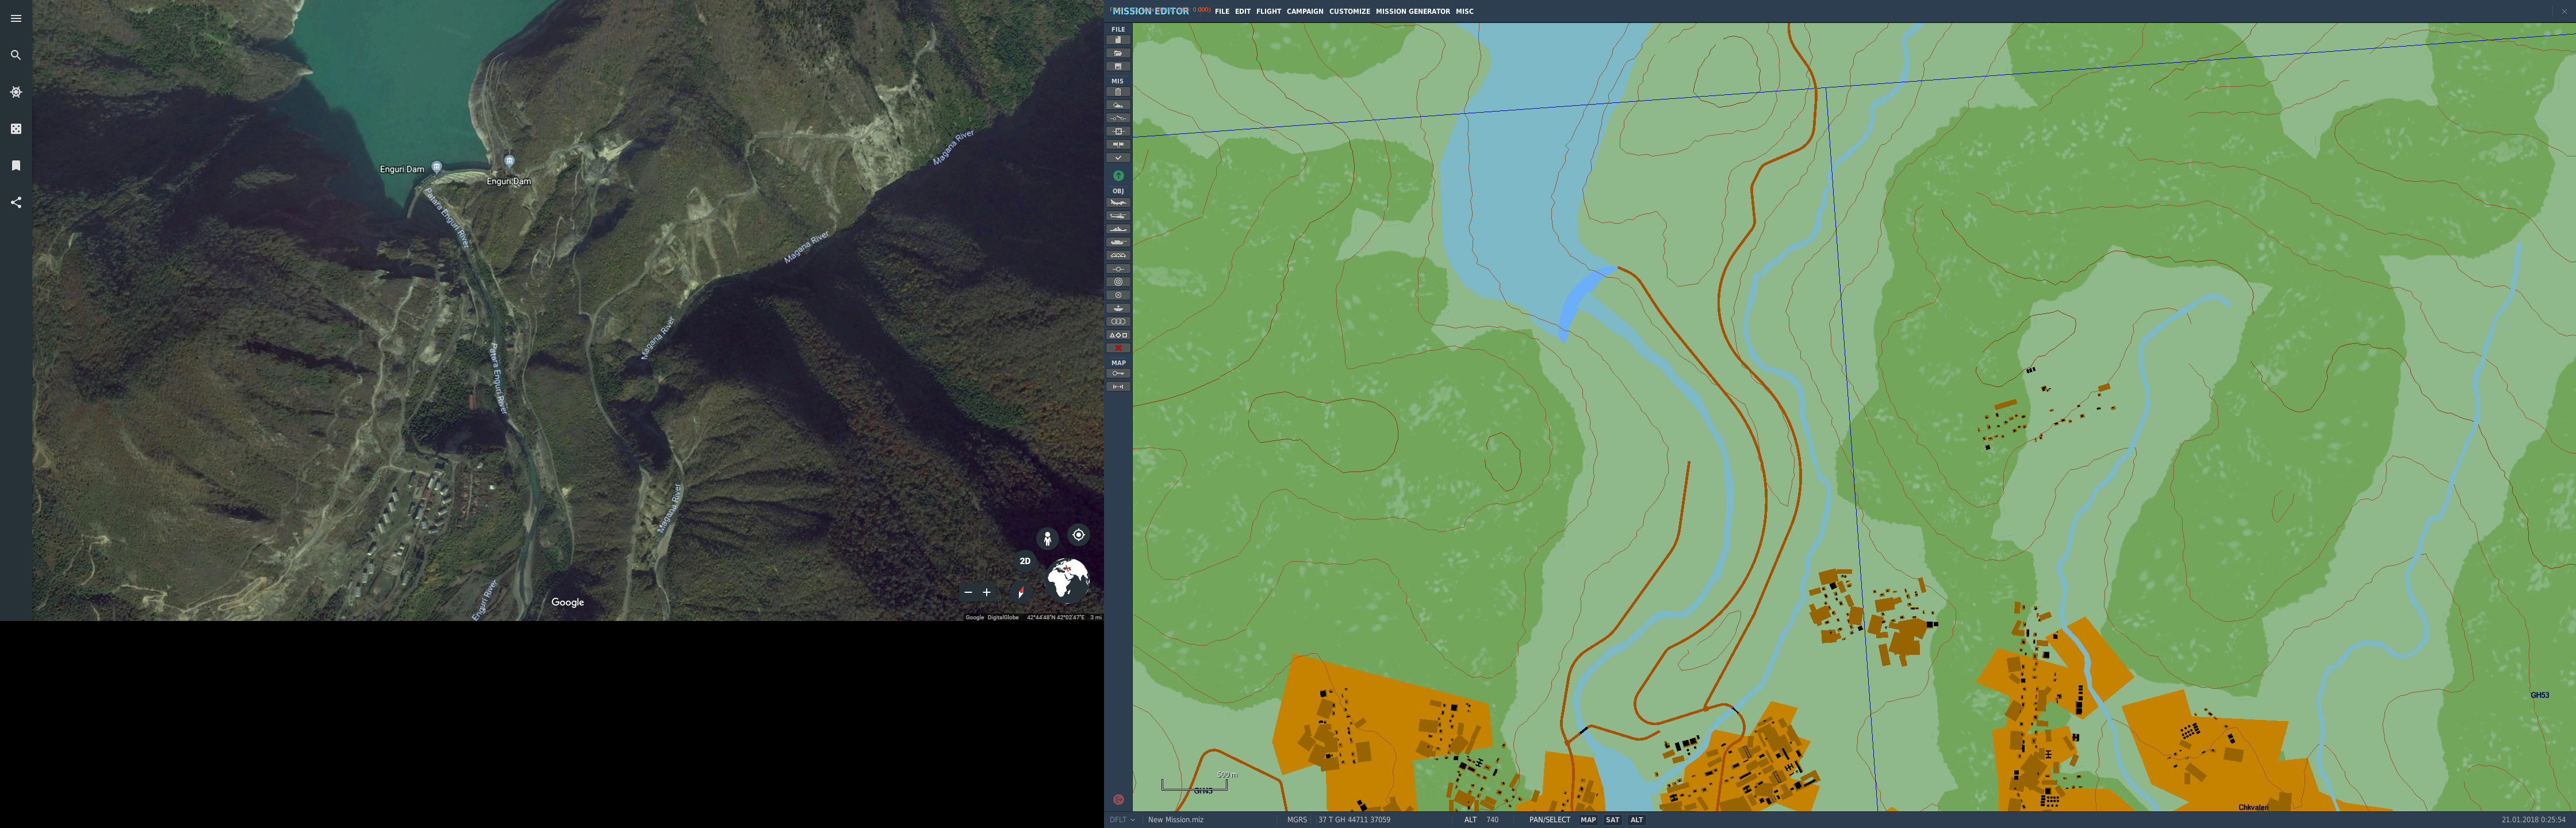Image resolution: width=2576 pixels, height=828 pixels.
Task: Open the FLIGHT menu
Action: [1268, 11]
